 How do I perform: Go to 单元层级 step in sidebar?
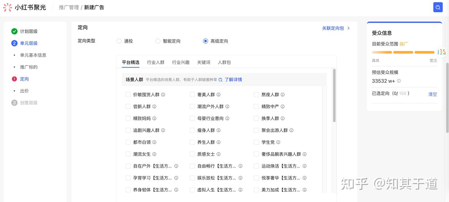tap(29, 43)
